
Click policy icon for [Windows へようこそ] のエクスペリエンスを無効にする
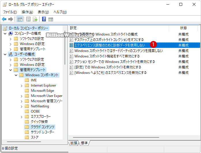pos(71,73)
